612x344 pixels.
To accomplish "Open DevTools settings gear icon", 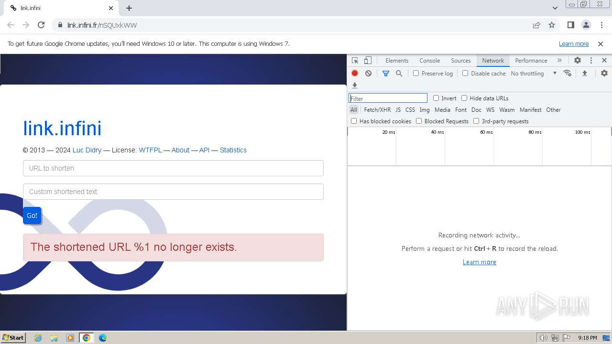I will pyautogui.click(x=578, y=61).
